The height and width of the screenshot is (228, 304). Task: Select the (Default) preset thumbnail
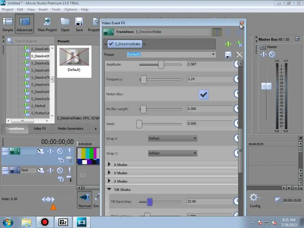[74, 61]
